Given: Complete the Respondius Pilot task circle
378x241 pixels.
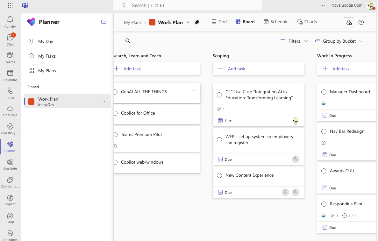Looking at the screenshot, I should 324,204.
